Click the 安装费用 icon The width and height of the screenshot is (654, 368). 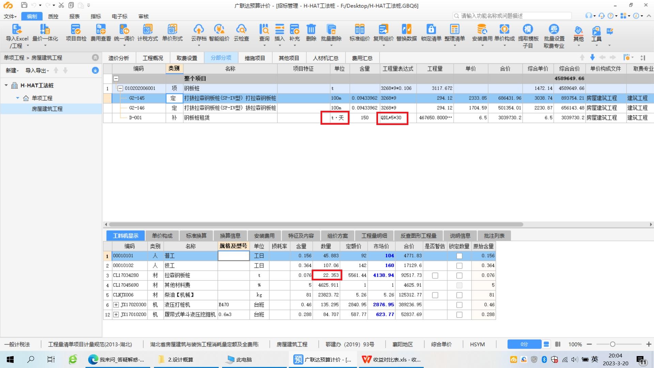click(482, 29)
